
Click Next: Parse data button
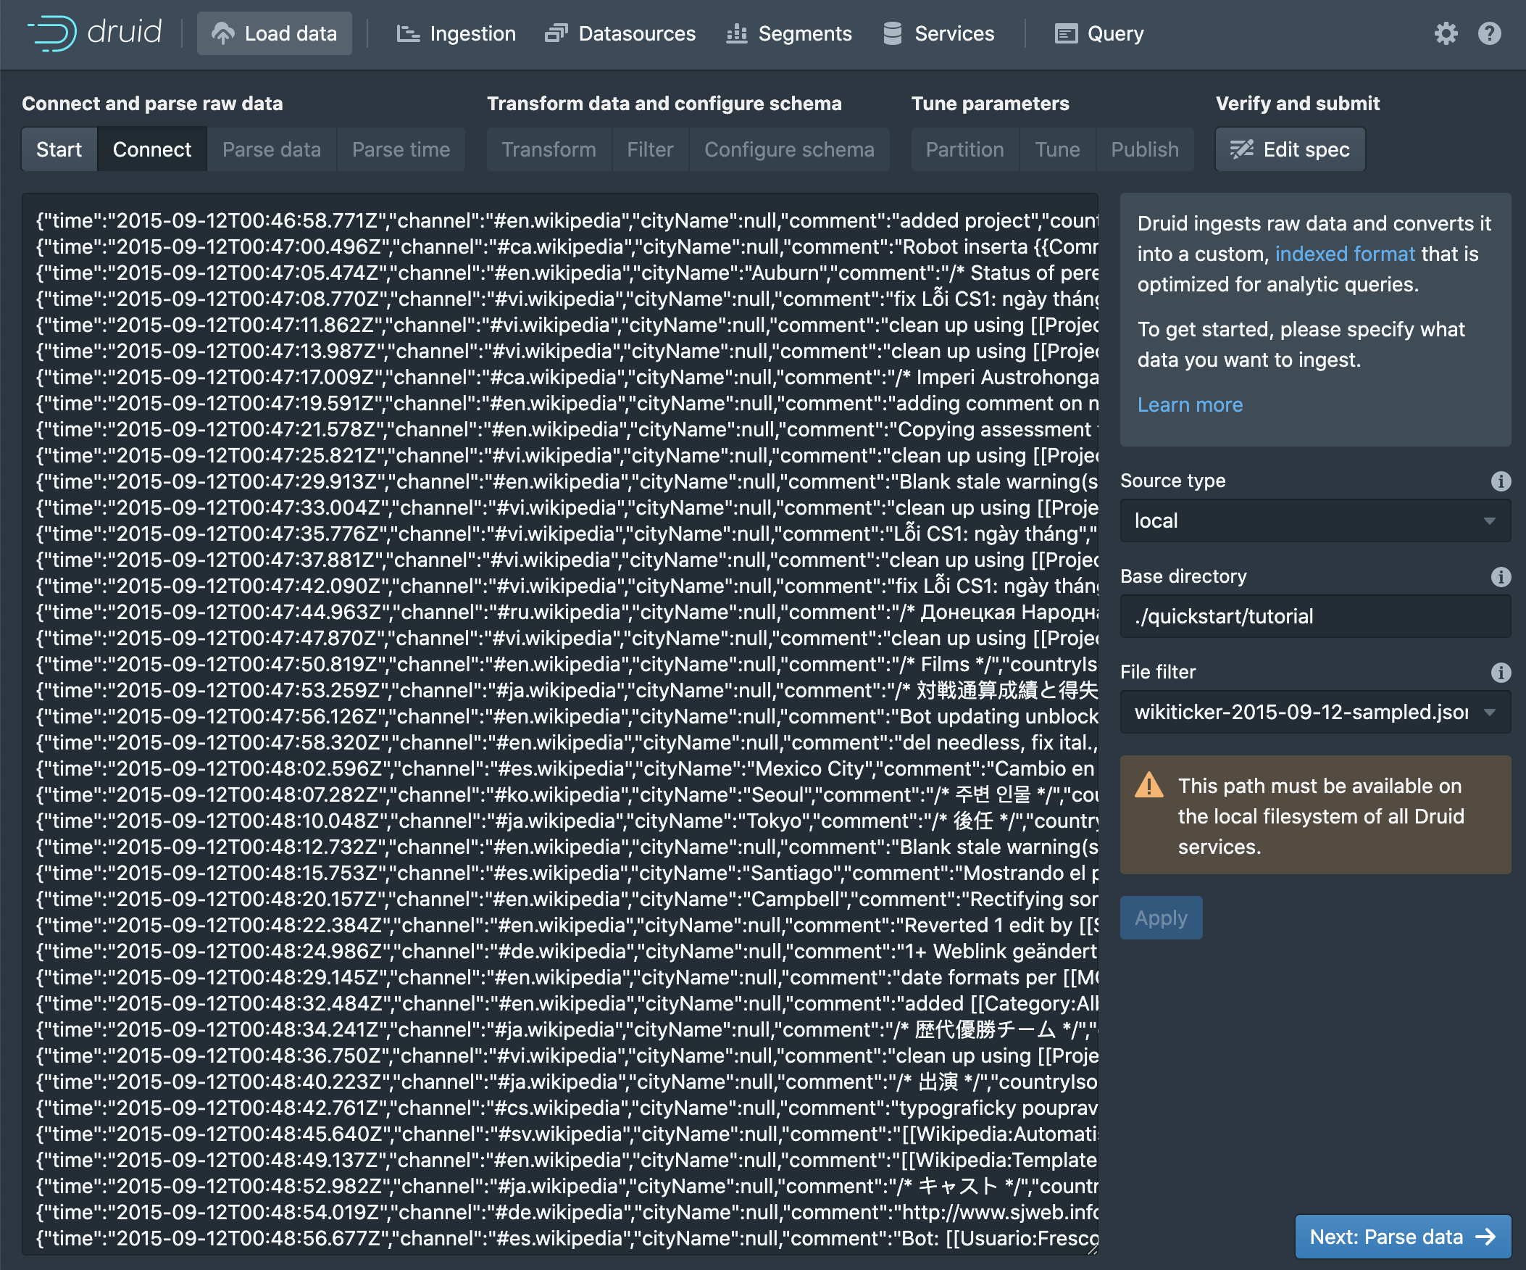click(1402, 1237)
